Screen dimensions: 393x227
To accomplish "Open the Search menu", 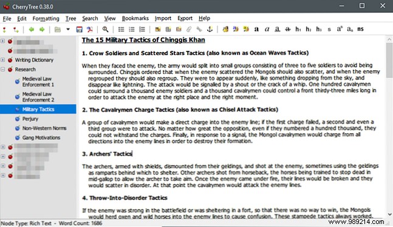I will (90, 19).
